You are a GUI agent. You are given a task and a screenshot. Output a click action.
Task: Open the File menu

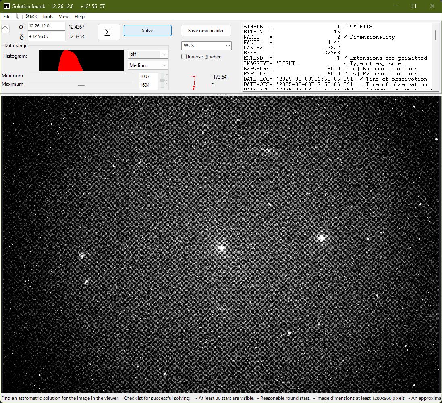pos(7,17)
